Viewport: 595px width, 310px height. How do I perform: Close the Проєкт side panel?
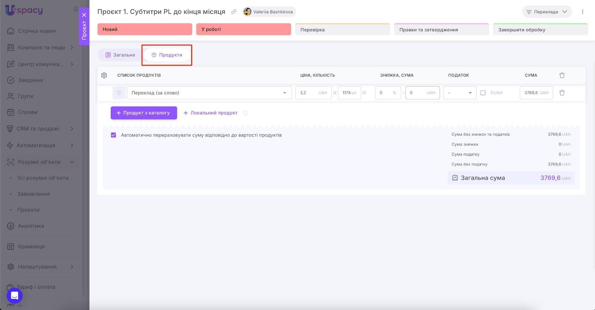[x=84, y=15]
